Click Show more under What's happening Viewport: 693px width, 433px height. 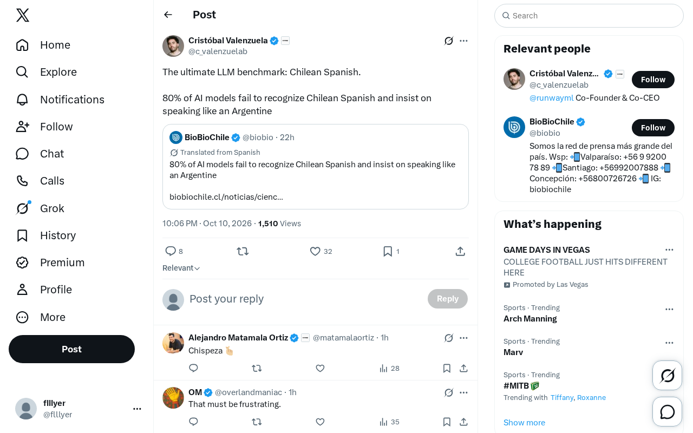[x=524, y=423]
